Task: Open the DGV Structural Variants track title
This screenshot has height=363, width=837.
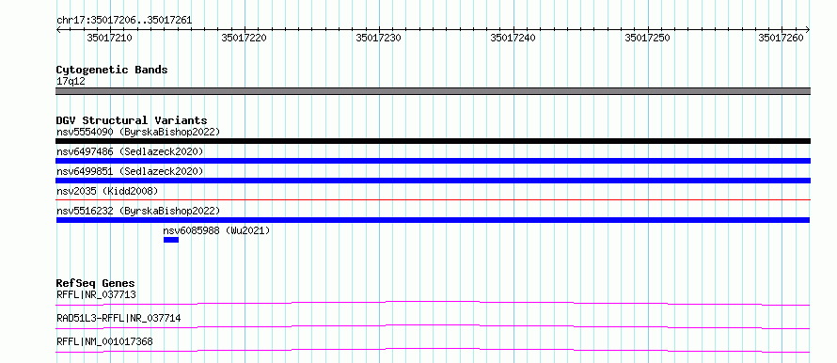Action: pos(132,120)
